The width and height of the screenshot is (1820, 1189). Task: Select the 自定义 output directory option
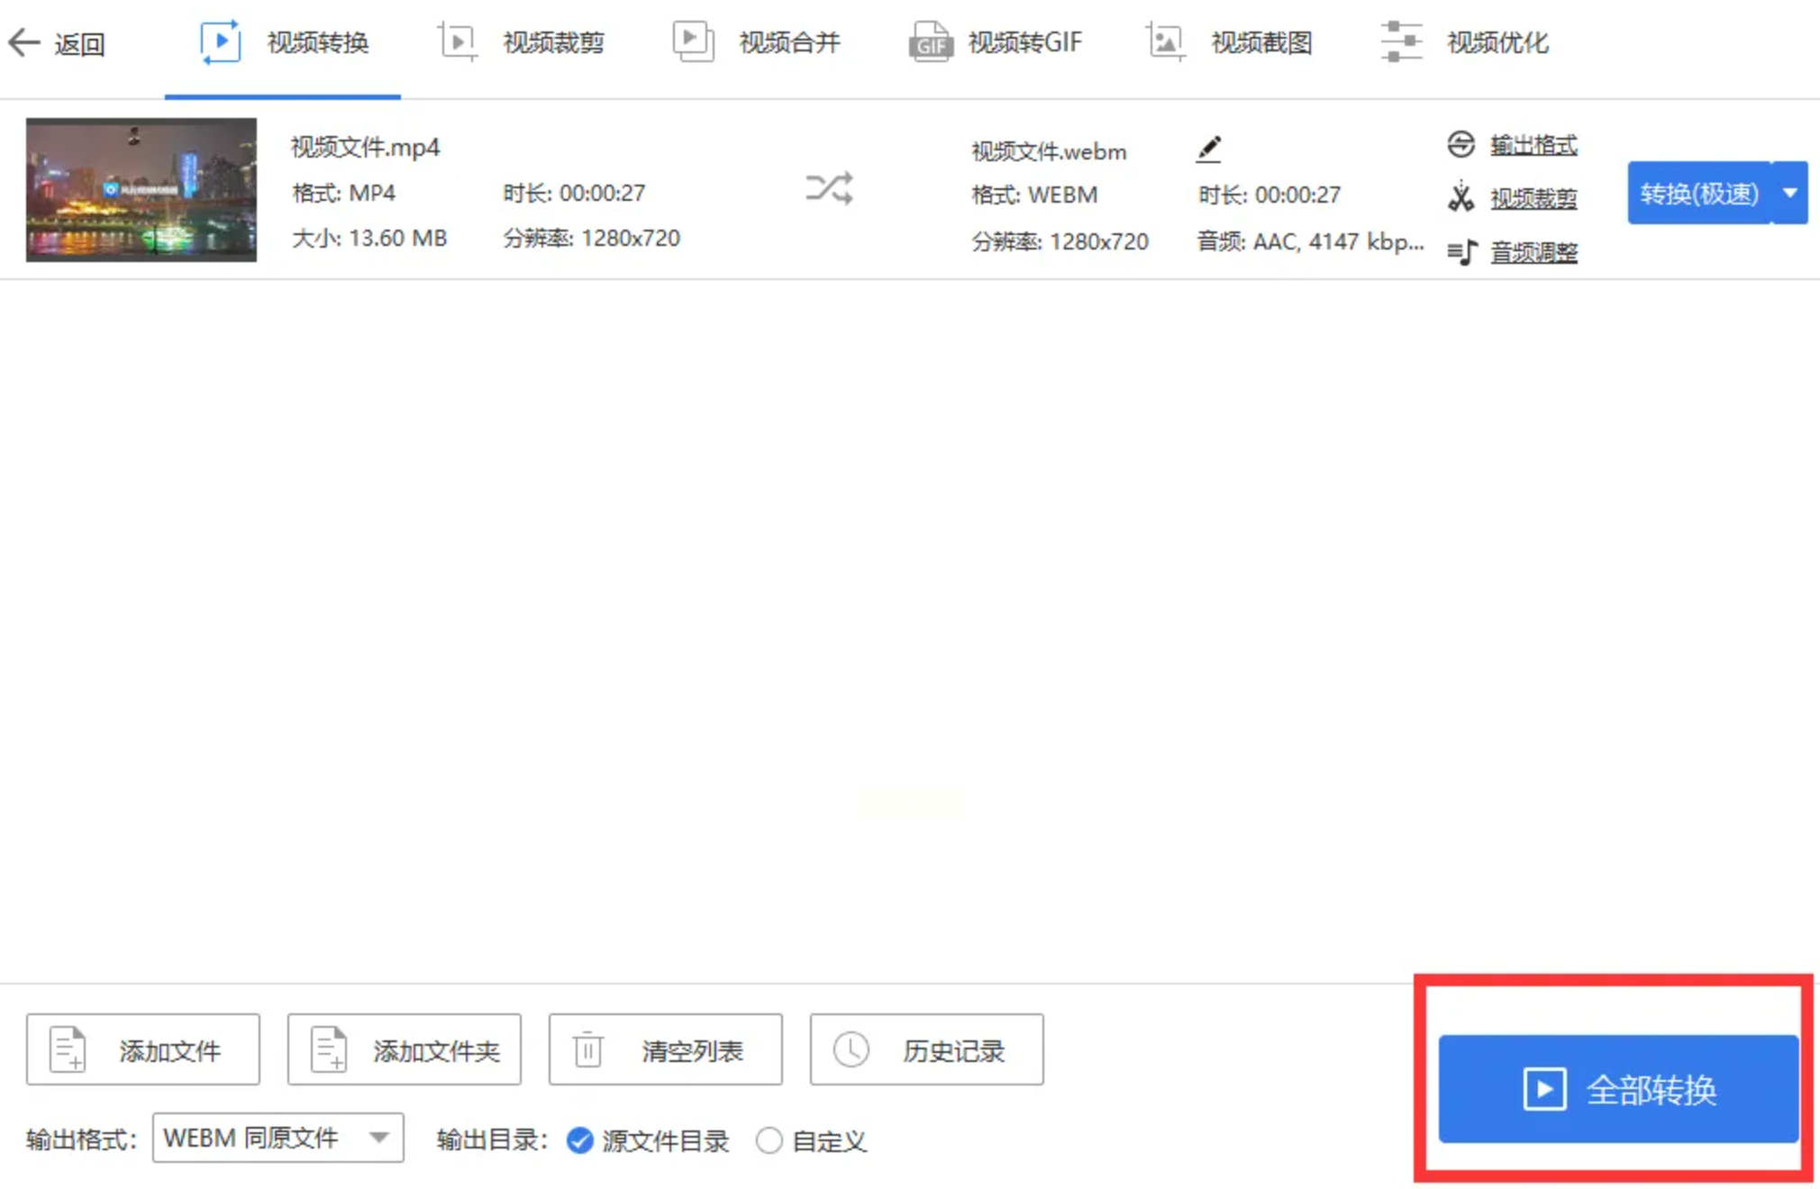pos(769,1140)
